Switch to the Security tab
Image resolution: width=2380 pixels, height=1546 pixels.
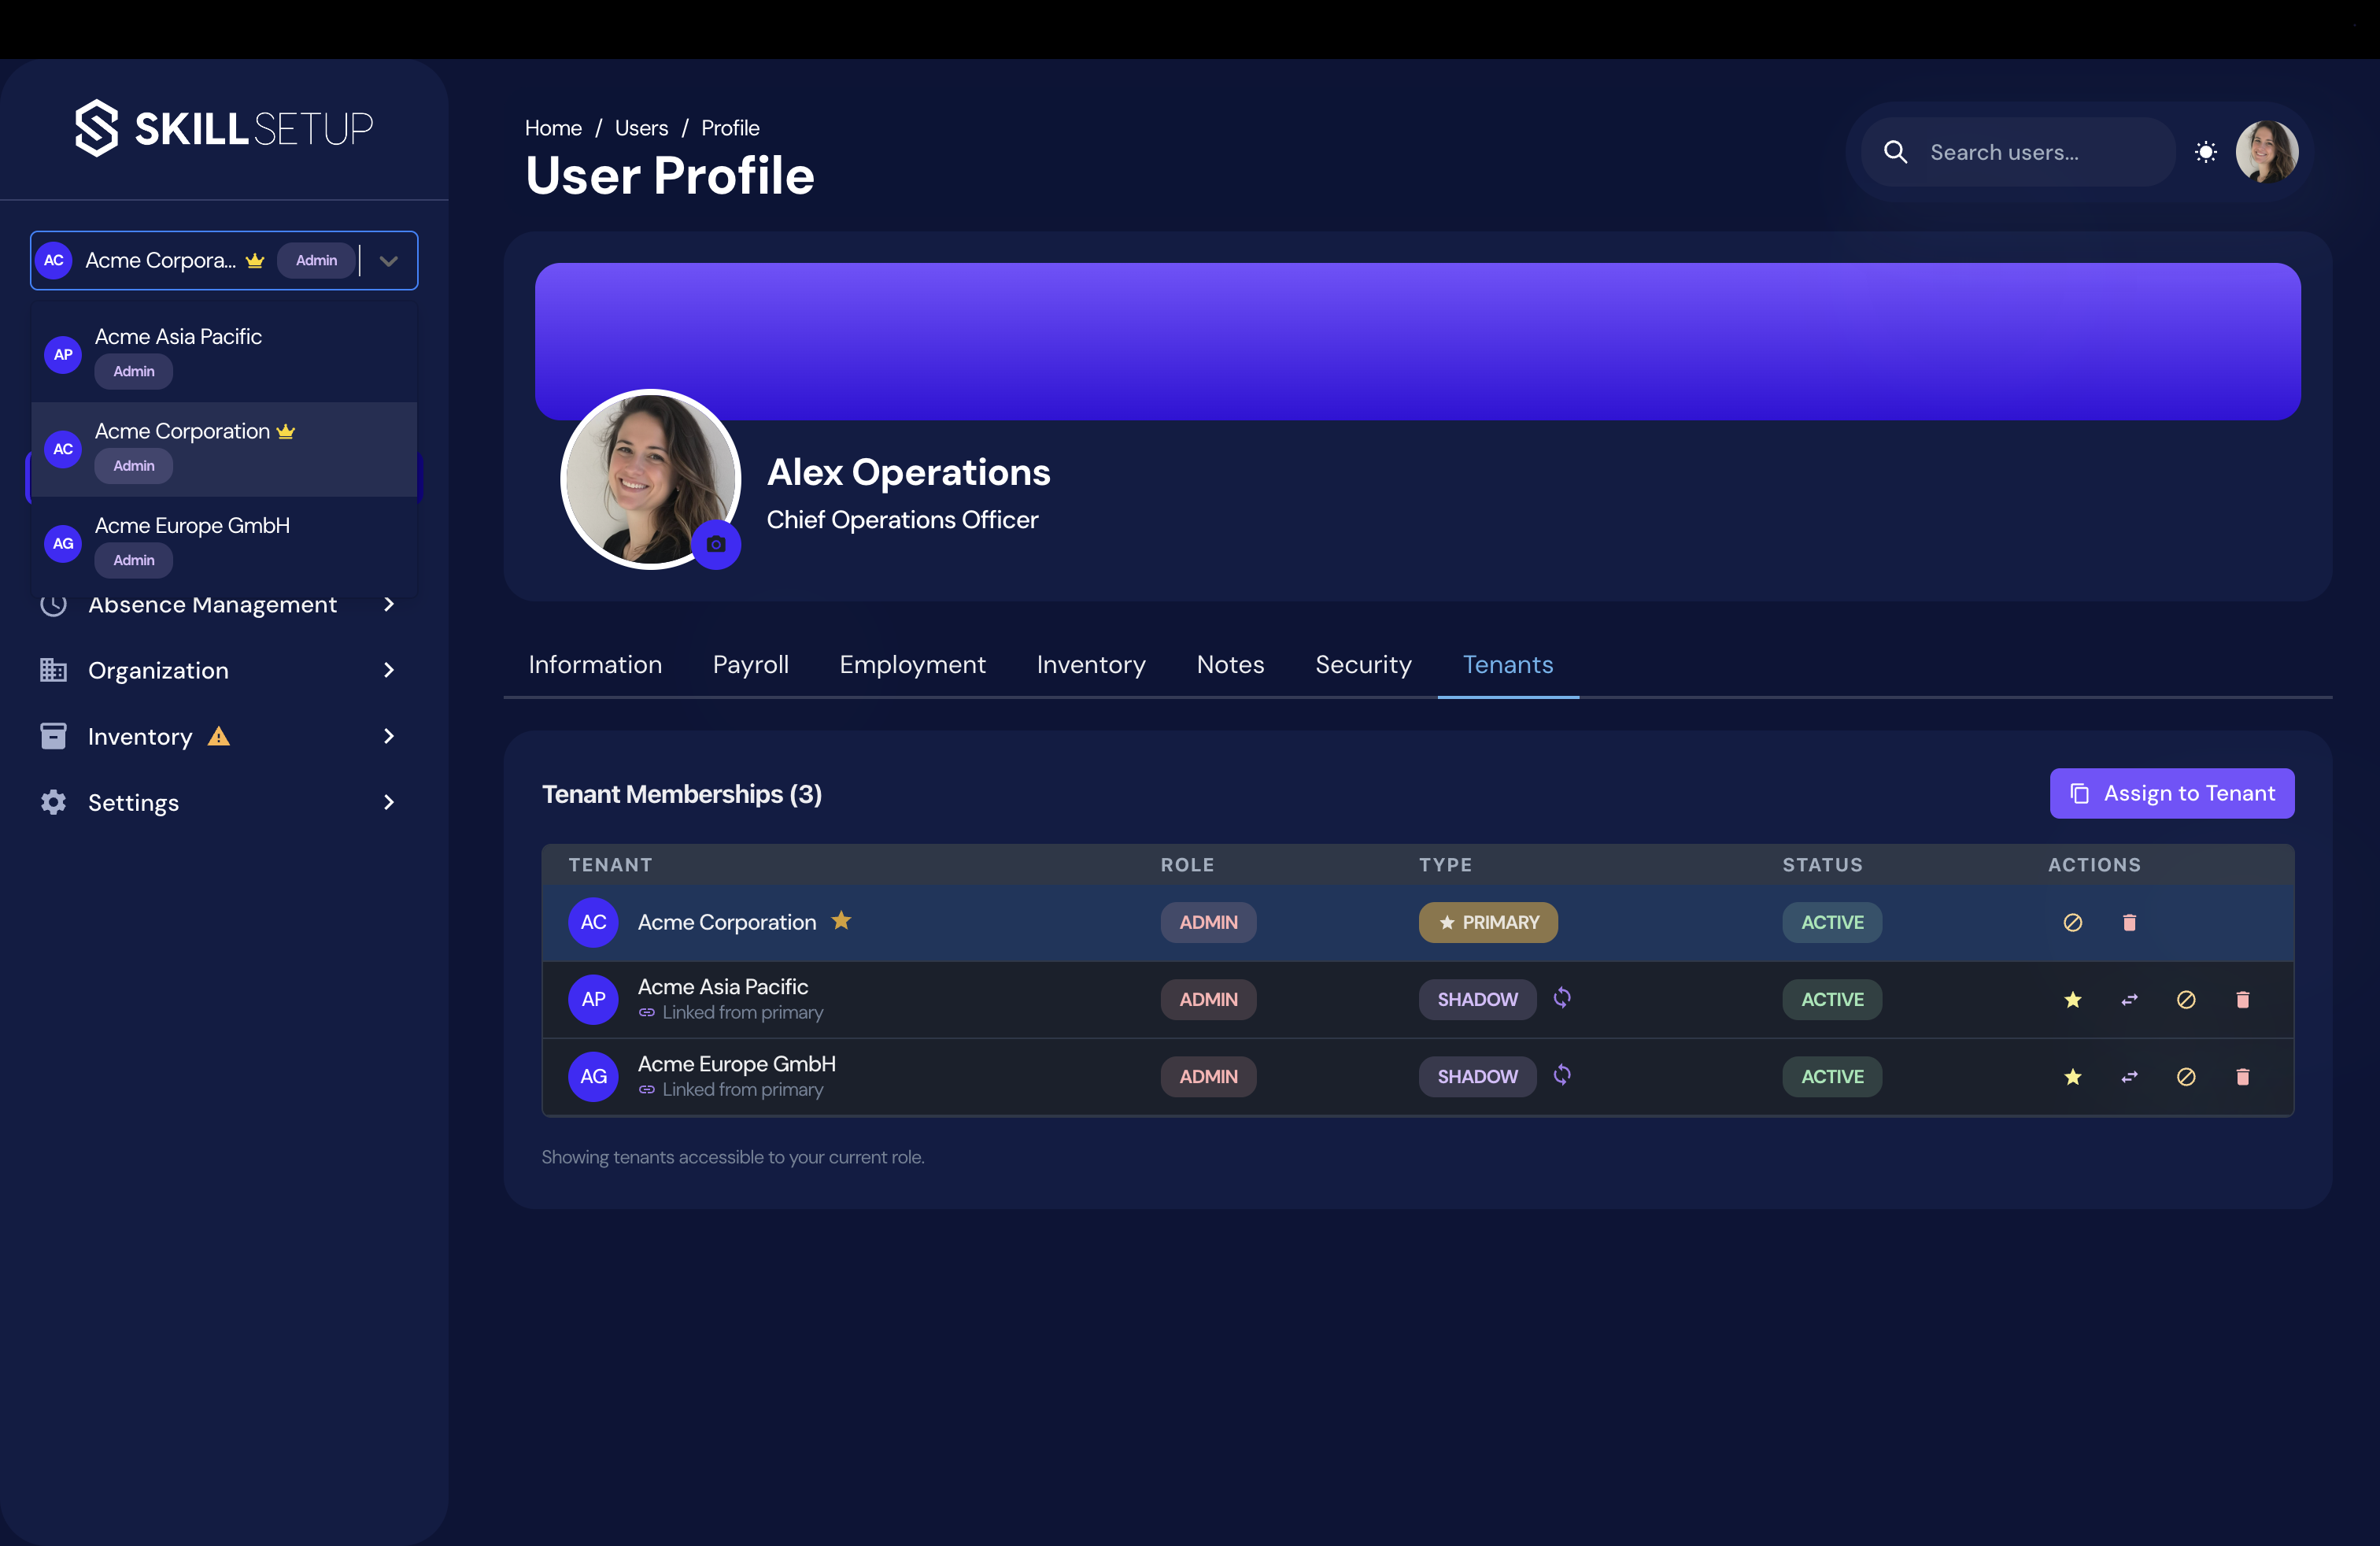1363,664
